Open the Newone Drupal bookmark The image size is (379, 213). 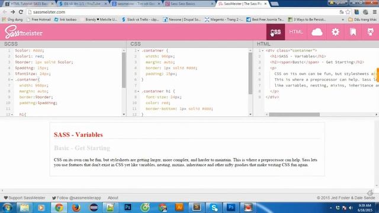[182, 20]
